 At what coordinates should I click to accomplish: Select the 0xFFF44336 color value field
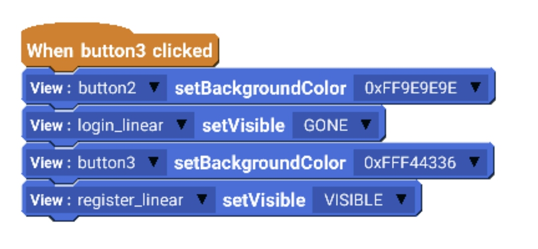tap(420, 162)
